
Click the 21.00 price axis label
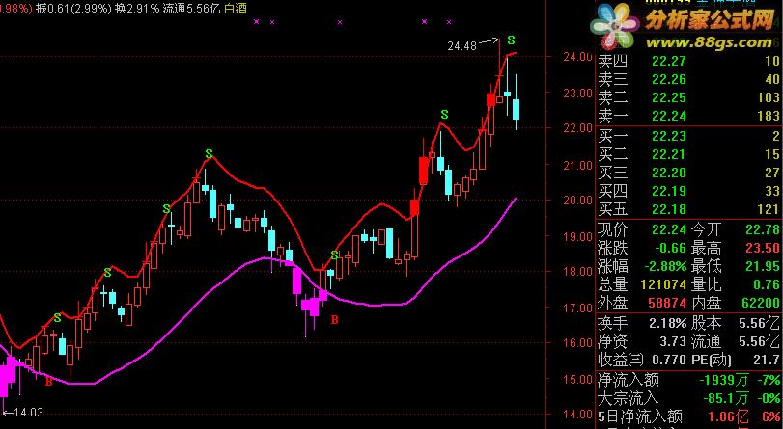coord(577,165)
